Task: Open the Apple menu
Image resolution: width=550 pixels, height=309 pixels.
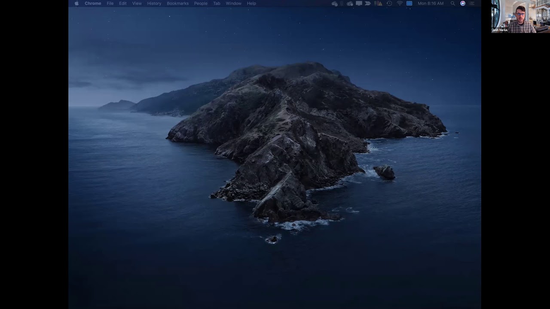Action: tap(76, 3)
